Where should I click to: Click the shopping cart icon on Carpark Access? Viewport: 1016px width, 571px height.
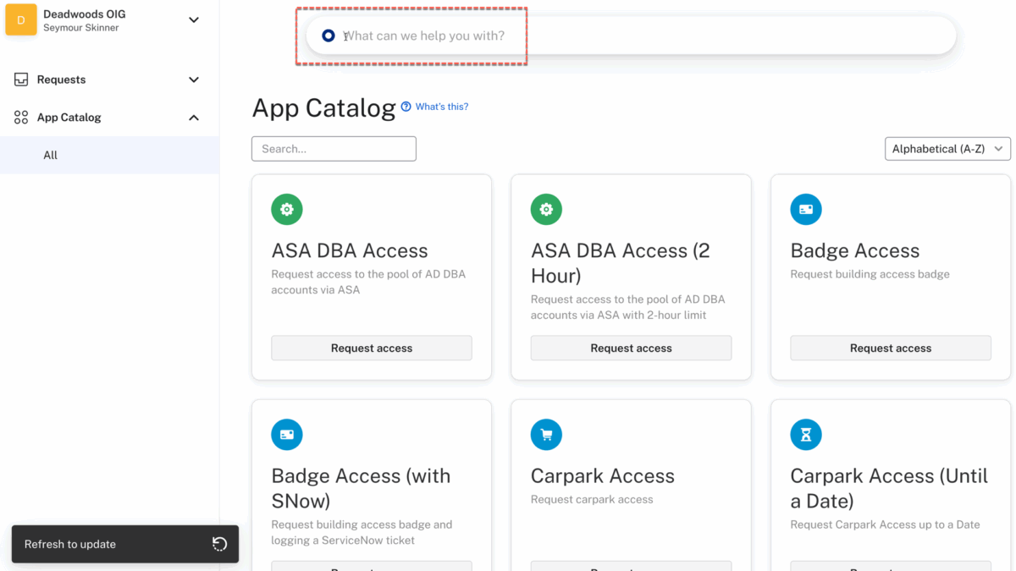546,434
